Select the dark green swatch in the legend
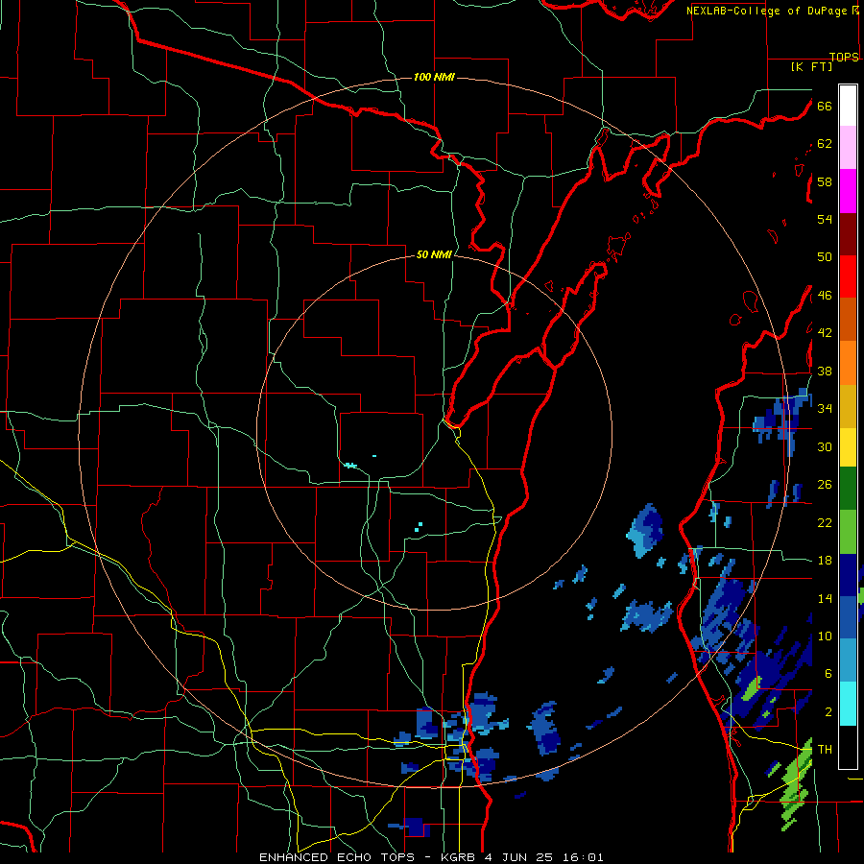The image size is (864, 864). point(848,489)
